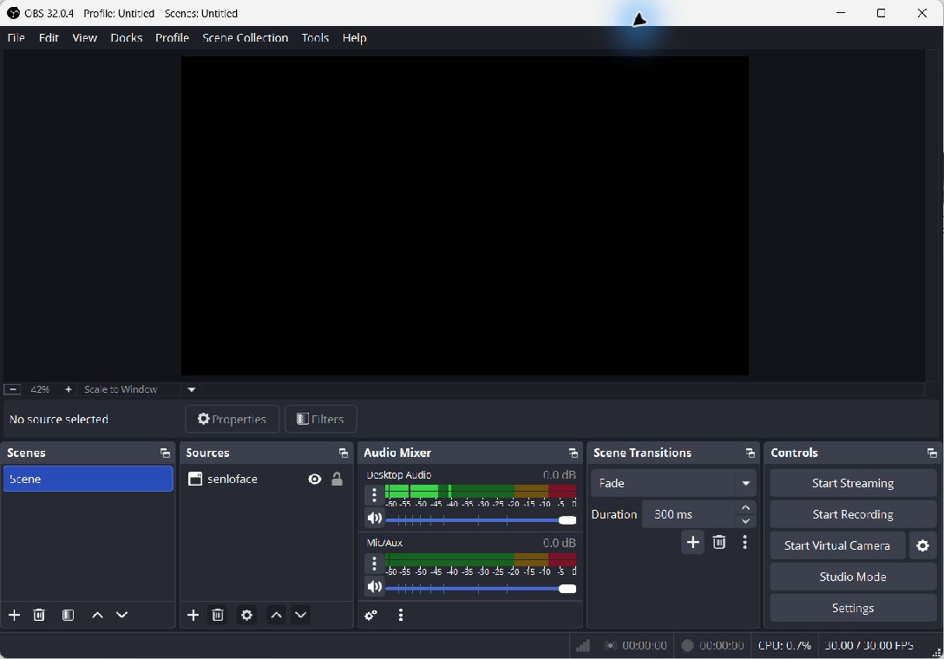Adjust the Desktop Audio volume slider

481,520
